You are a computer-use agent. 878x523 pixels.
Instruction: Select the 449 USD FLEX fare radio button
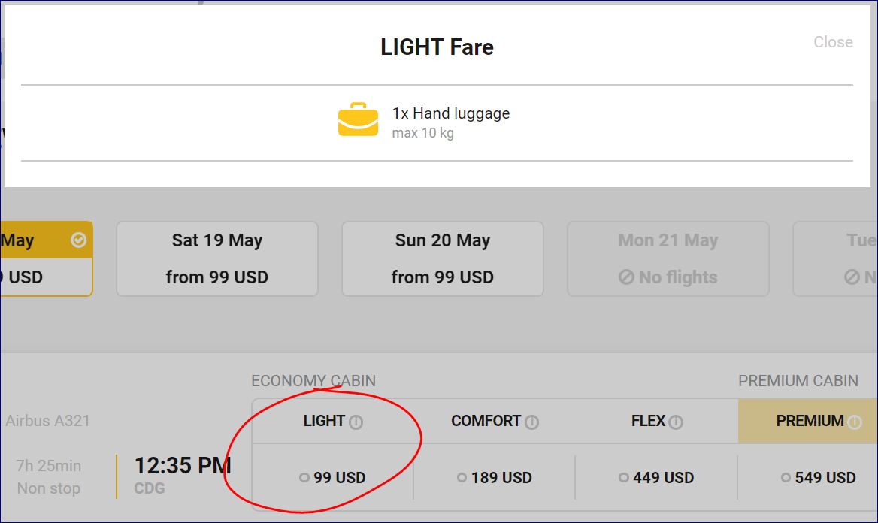[x=624, y=478]
